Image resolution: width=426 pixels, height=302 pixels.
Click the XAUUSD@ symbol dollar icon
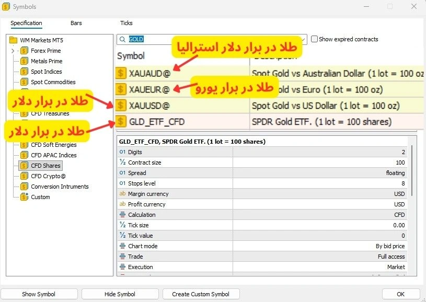click(x=121, y=106)
